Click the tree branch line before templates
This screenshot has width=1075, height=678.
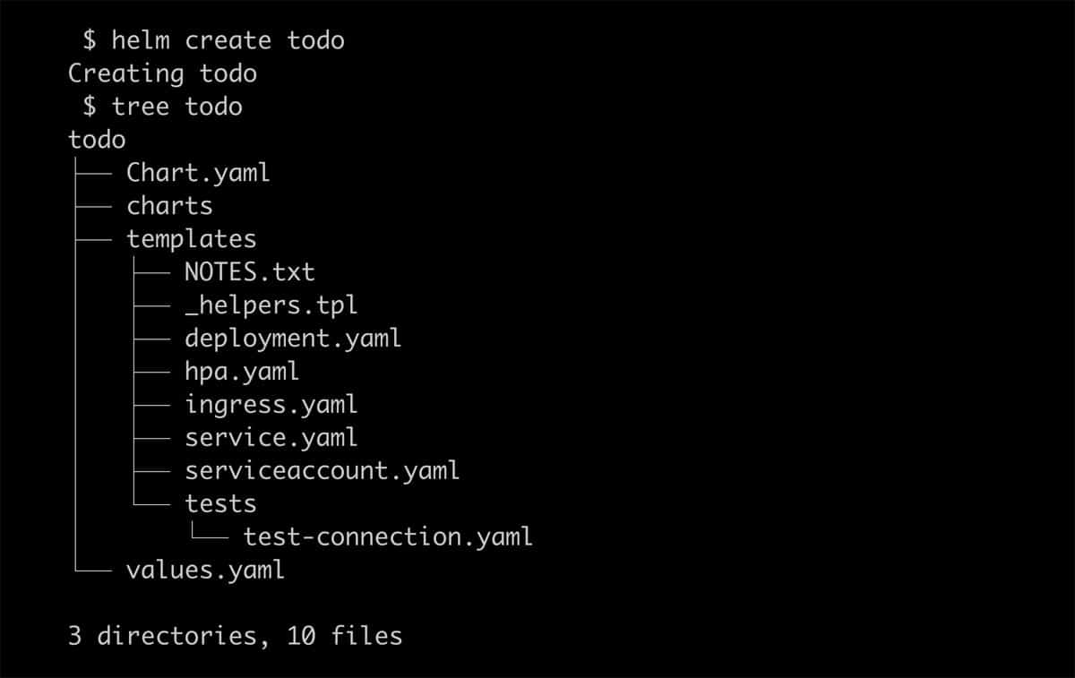tap(91, 240)
